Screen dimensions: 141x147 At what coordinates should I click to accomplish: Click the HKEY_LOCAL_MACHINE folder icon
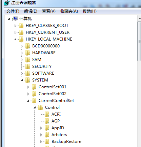(21, 39)
